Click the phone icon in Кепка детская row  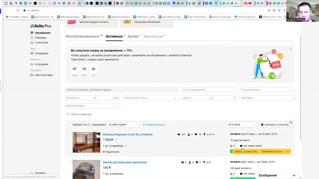[231, 174]
